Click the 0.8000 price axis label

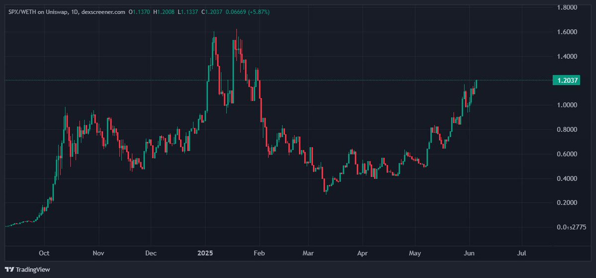(567, 130)
